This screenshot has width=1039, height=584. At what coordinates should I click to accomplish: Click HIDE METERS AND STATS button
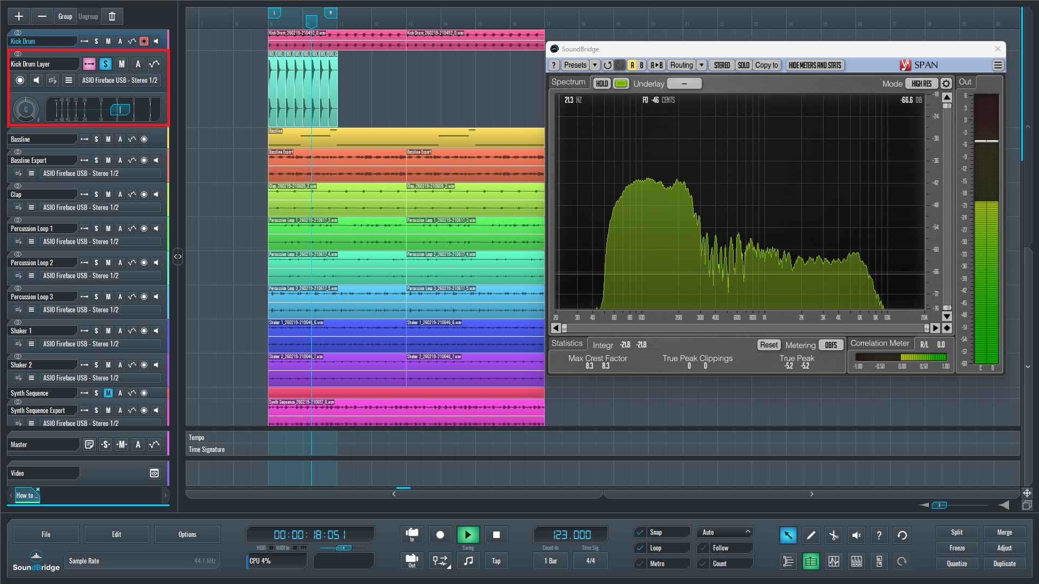(815, 65)
